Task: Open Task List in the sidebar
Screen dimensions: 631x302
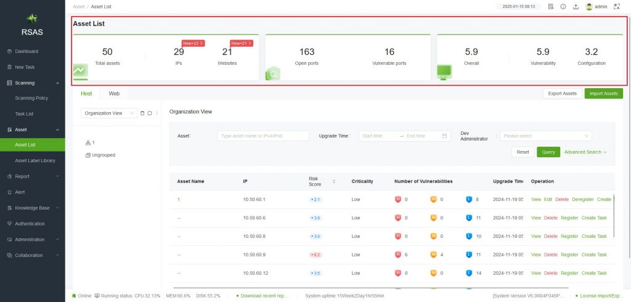Action: click(x=25, y=114)
